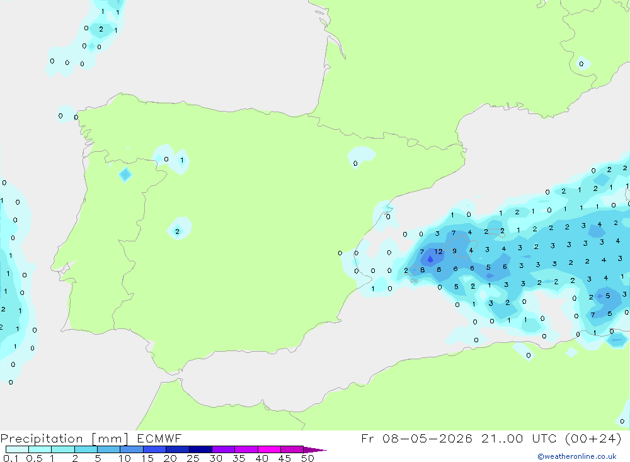Click the date 'Fr 08-05-2026'

click(416, 438)
